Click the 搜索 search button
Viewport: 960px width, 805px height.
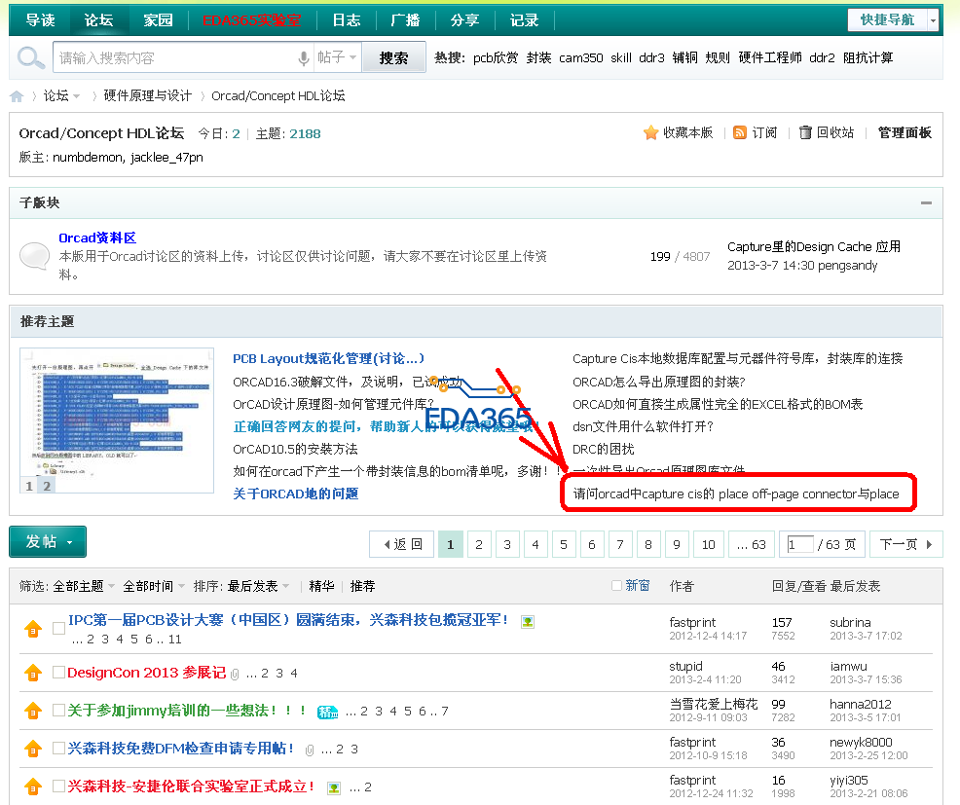click(x=393, y=58)
